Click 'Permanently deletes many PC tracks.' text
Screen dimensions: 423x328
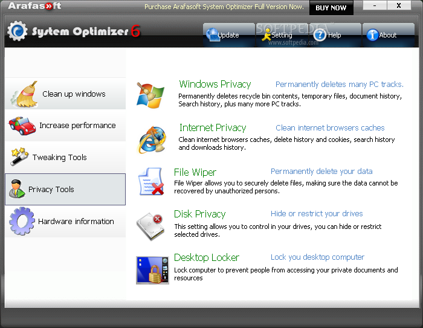tap(340, 85)
